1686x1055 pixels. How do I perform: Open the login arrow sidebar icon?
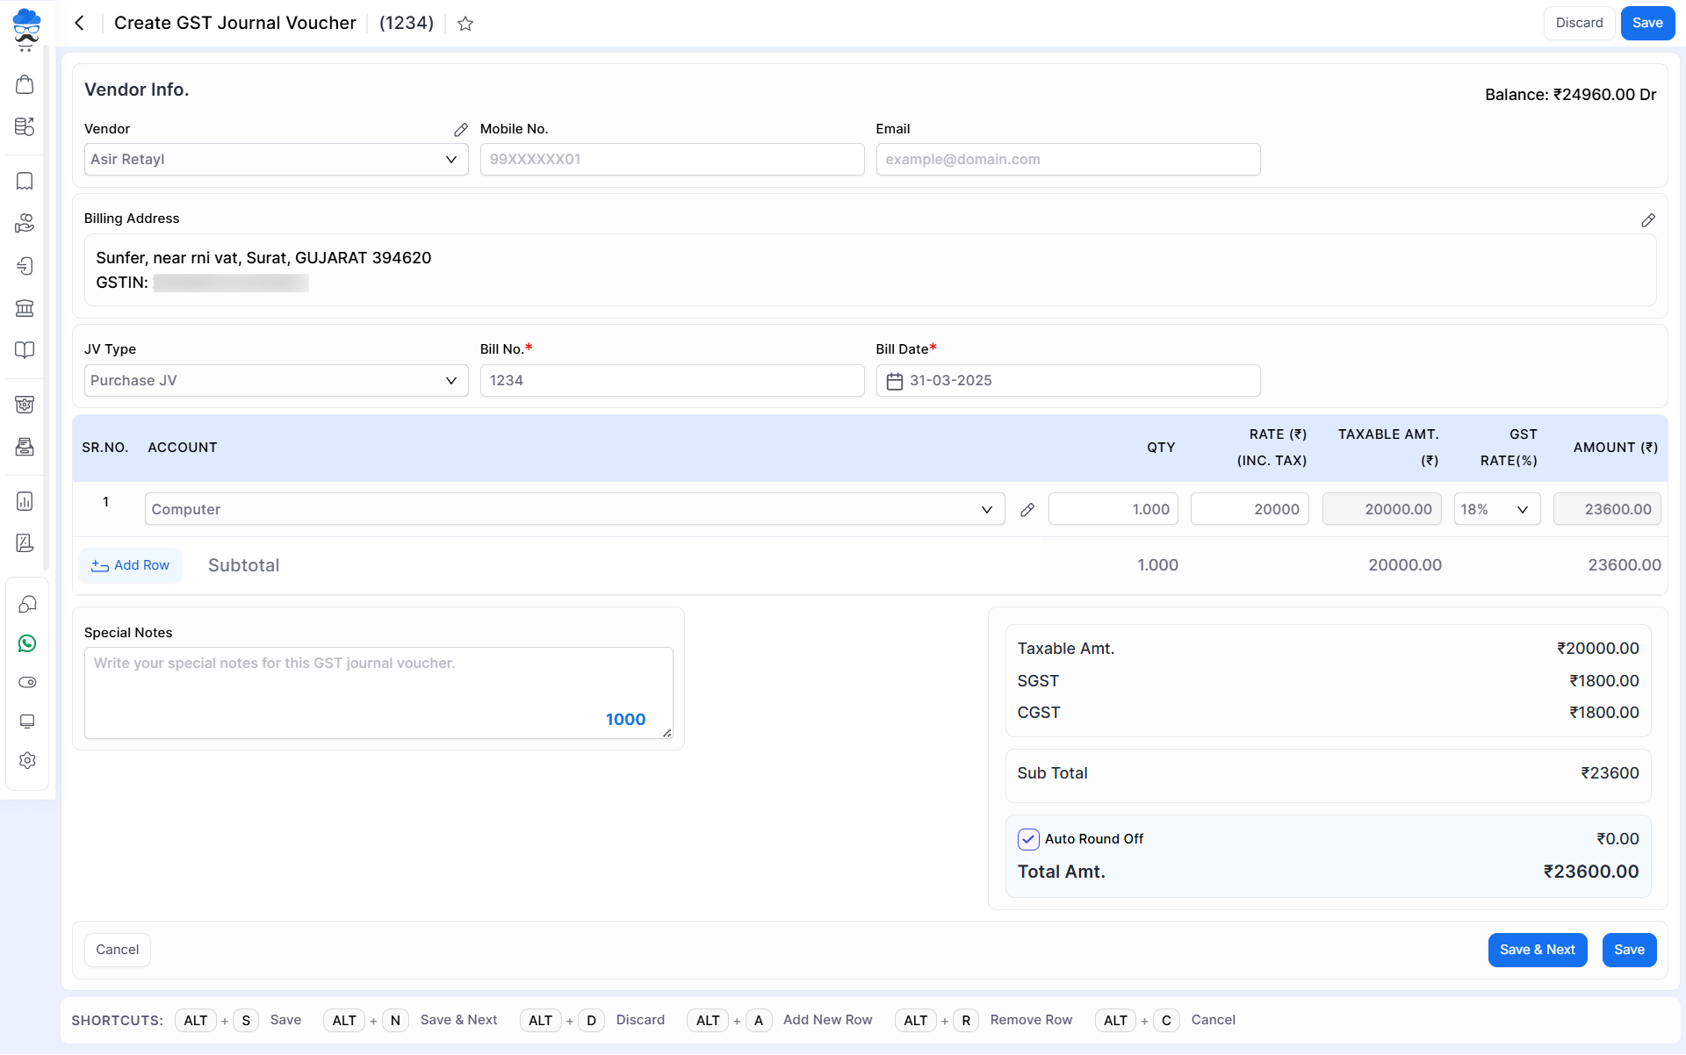click(25, 265)
